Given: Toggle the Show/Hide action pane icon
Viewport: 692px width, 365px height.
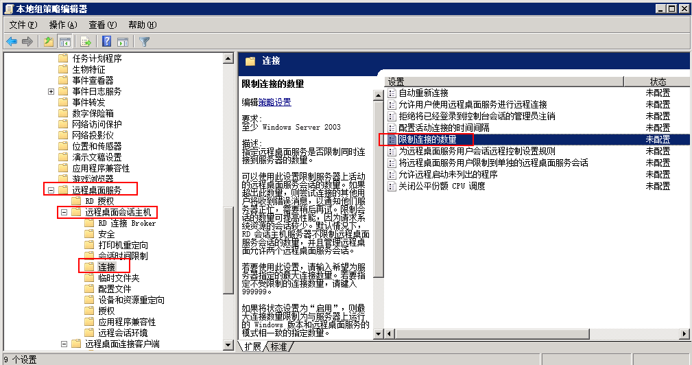Looking at the screenshot, I should pos(123,41).
